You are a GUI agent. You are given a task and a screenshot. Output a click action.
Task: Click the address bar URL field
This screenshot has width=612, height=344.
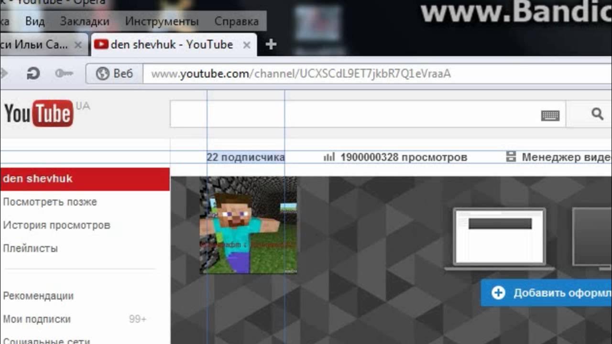[377, 74]
